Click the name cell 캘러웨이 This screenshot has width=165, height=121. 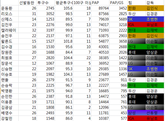click(x=9, y=30)
